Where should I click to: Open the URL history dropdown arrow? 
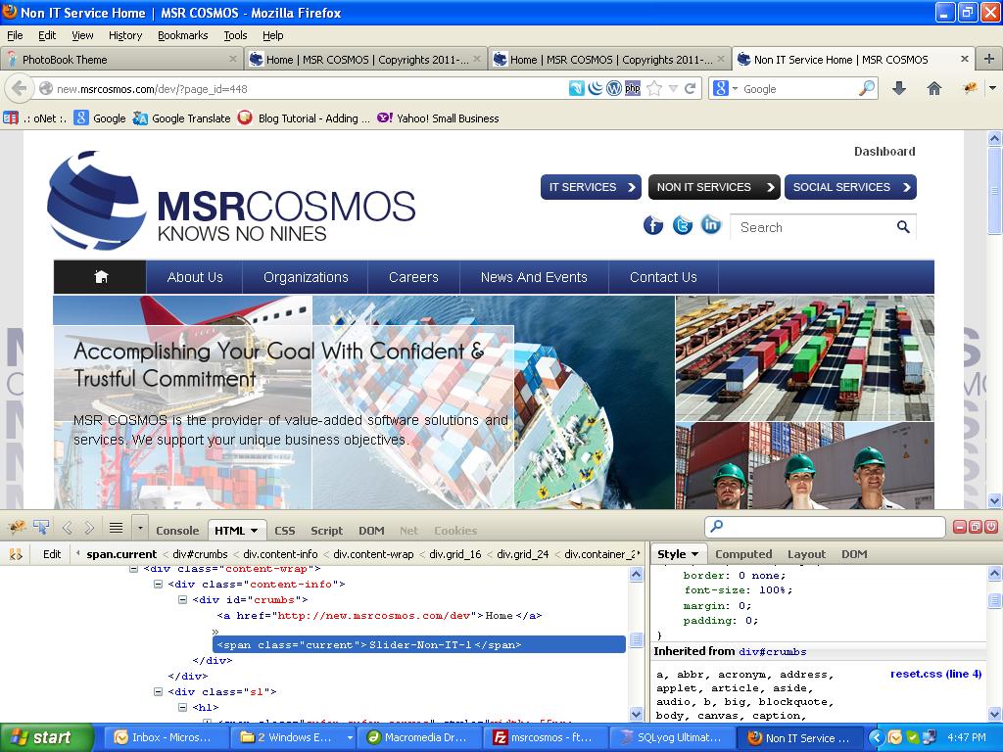673,89
